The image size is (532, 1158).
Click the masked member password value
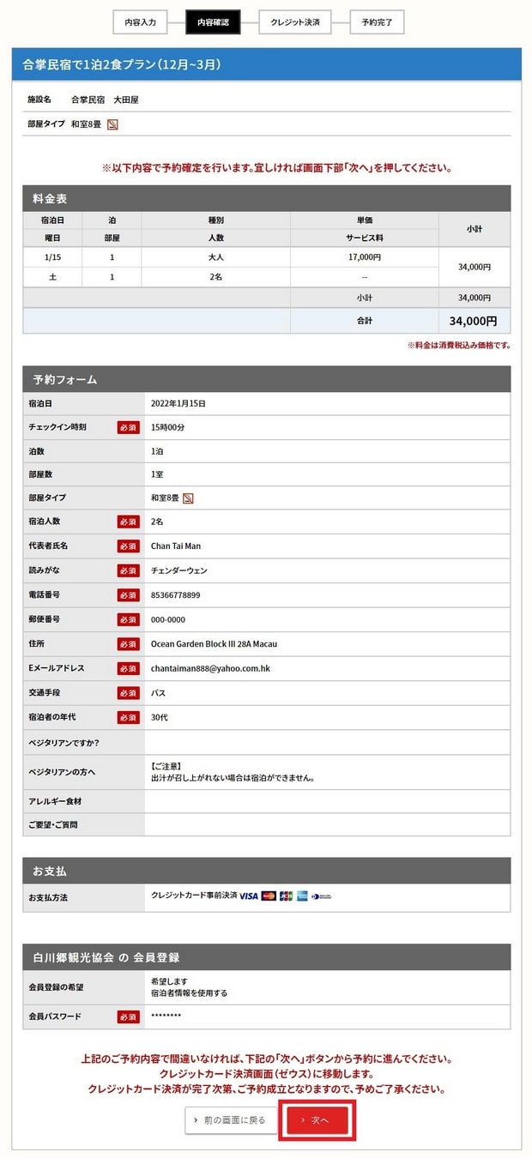(x=166, y=1016)
